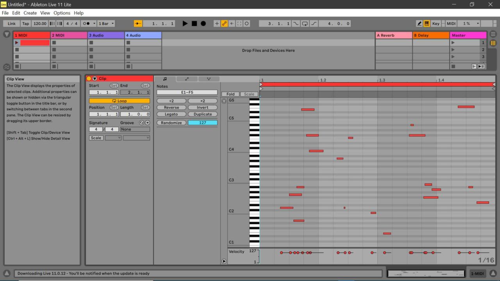Enable Draw Mode with the pencil icon
500x281 pixels.
click(419, 23)
